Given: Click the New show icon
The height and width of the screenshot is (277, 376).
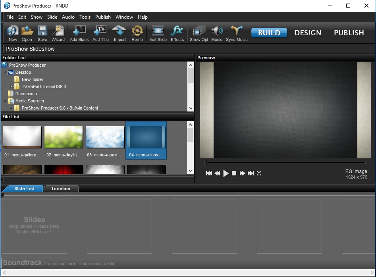Looking at the screenshot, I should click(13, 34).
